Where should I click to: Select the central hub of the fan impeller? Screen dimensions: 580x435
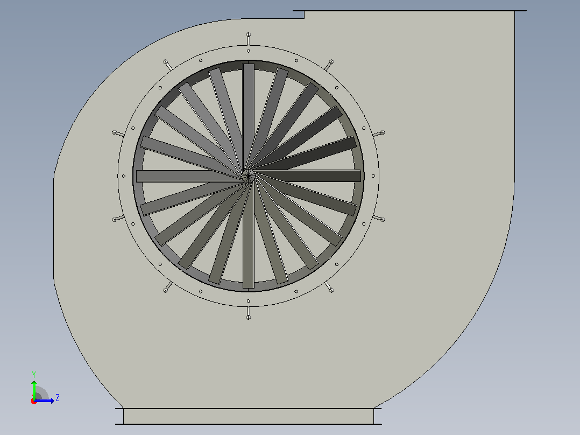coord(249,176)
